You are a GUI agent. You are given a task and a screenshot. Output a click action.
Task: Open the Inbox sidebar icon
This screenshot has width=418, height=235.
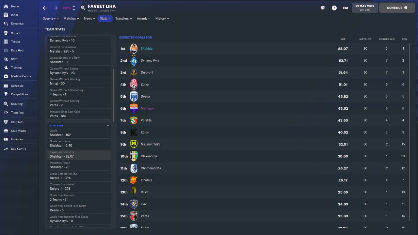click(x=6, y=15)
